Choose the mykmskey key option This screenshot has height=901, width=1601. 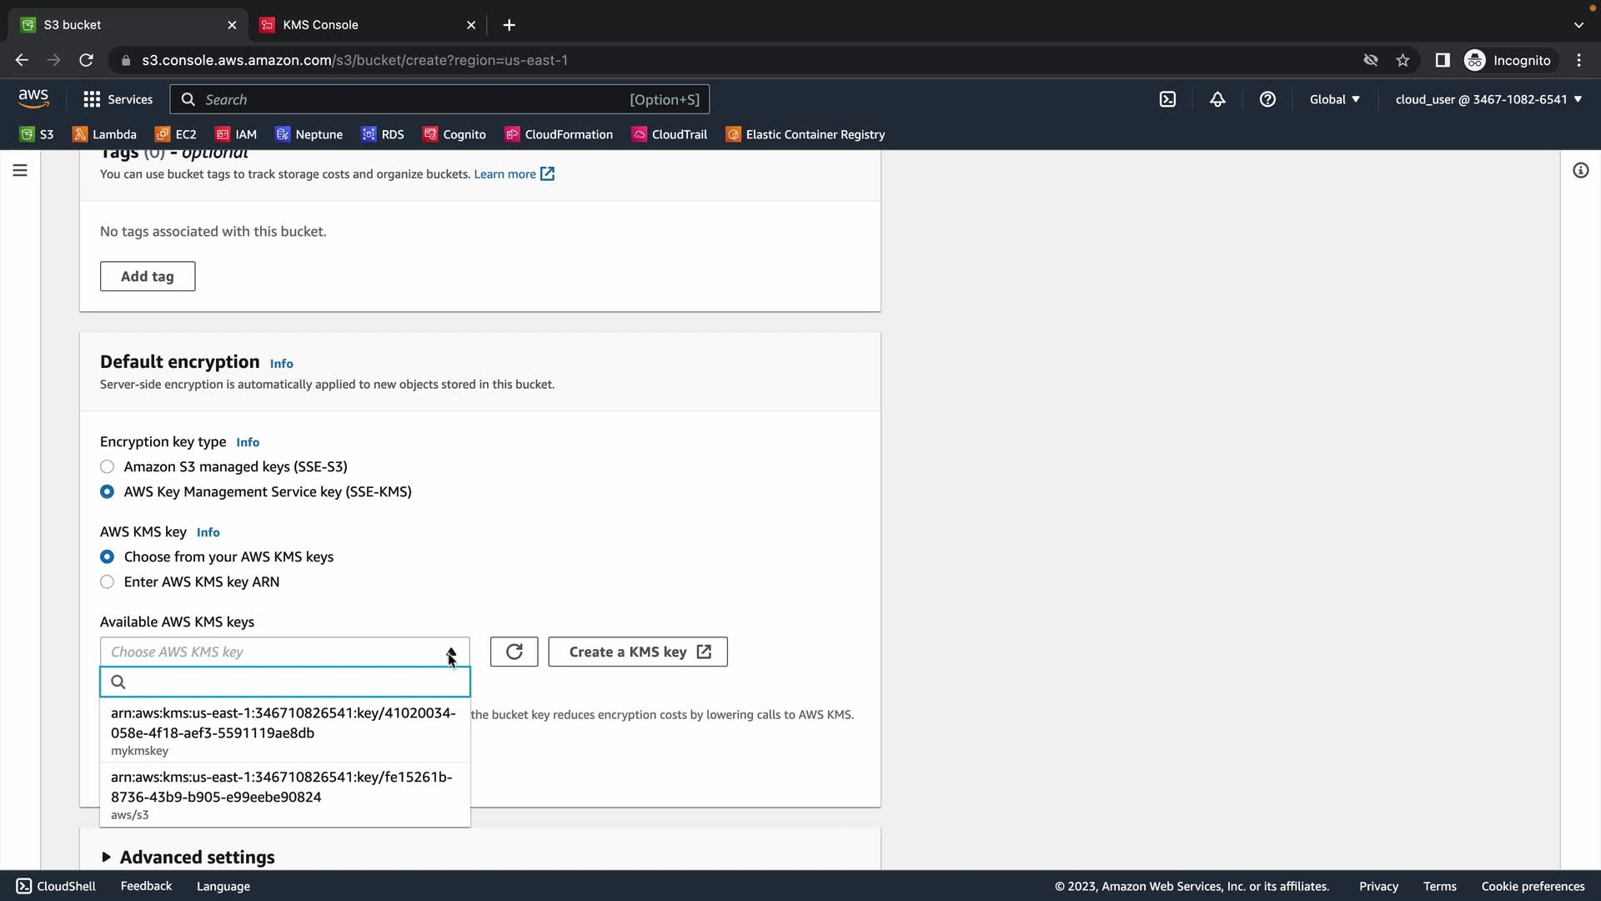tap(284, 730)
